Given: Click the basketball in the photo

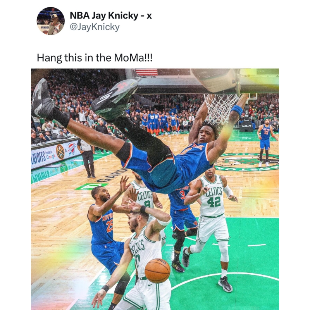Looking at the screenshot, I should [157, 270].
